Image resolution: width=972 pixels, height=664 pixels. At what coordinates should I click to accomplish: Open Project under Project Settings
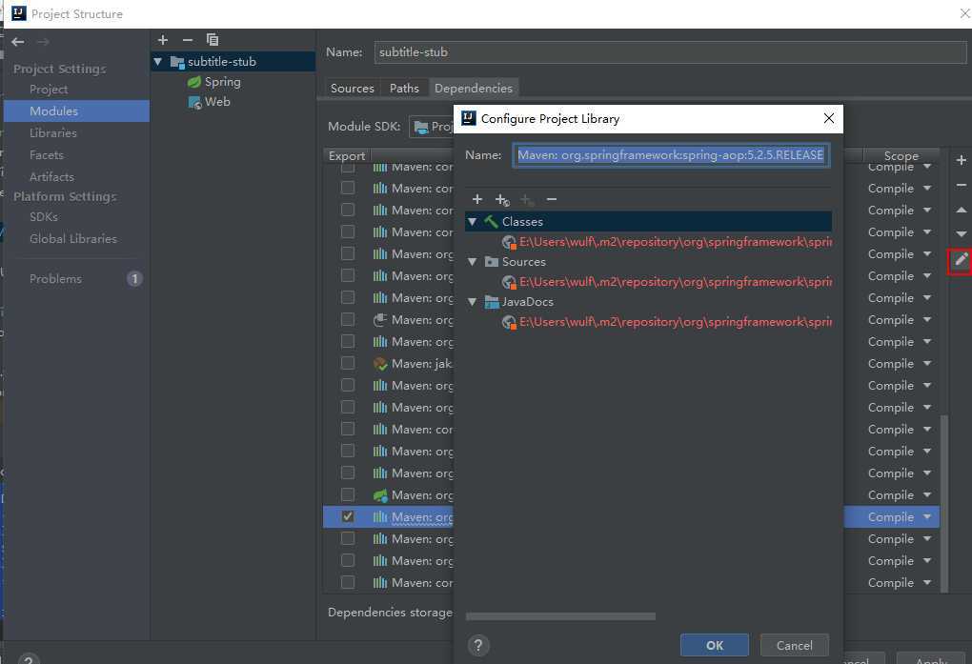(x=49, y=90)
